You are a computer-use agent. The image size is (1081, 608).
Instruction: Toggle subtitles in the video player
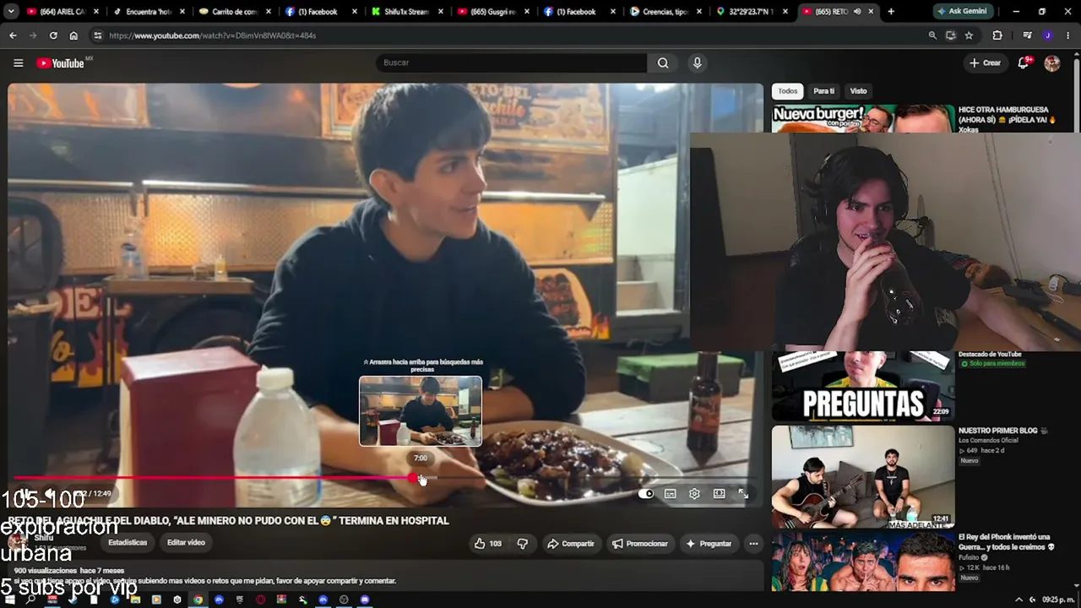tap(670, 494)
